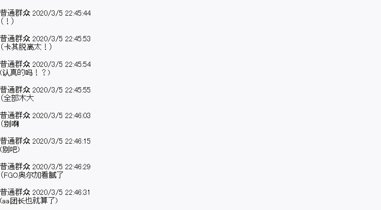Viewport: 381px width, 210px height.
Task: Click the 普通群众 username at 22:45:54
Action: (x=15, y=64)
